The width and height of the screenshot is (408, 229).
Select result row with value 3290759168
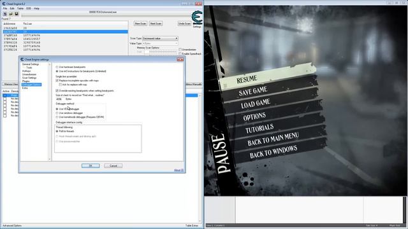click(65, 43)
